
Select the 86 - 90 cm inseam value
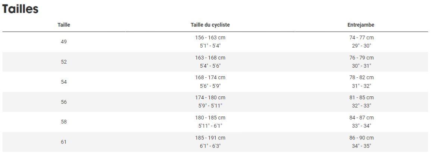[x=360, y=138]
